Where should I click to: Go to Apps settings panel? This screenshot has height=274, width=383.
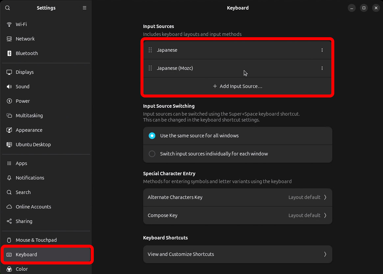46,163
